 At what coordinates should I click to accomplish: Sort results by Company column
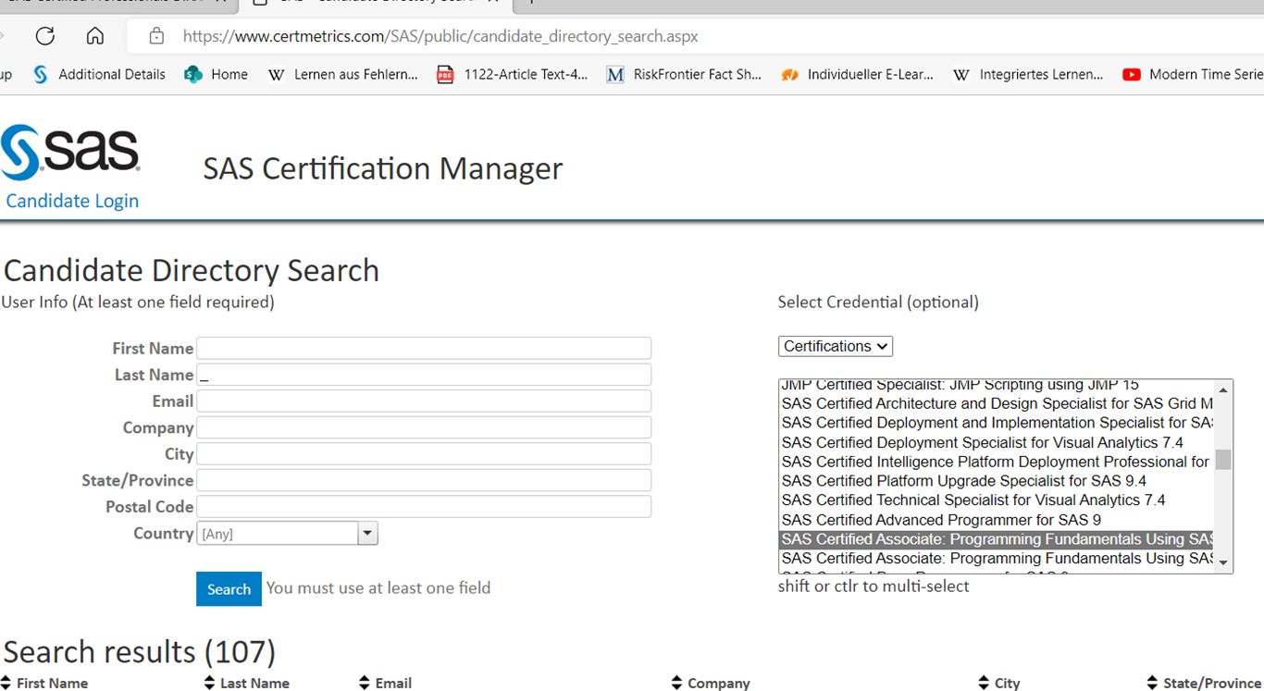(x=717, y=683)
